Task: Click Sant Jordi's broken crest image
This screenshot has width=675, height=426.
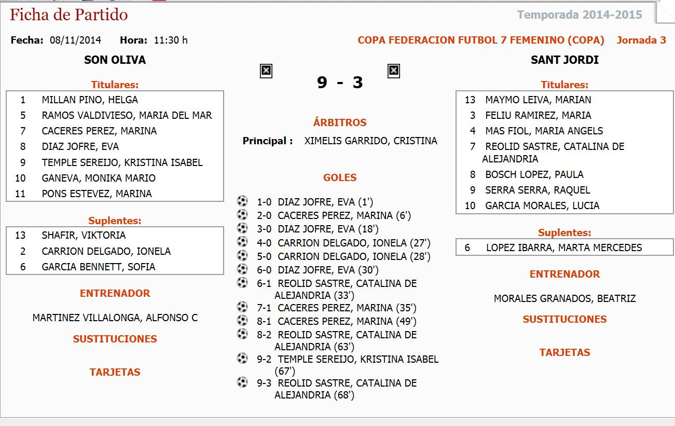Action: (394, 71)
